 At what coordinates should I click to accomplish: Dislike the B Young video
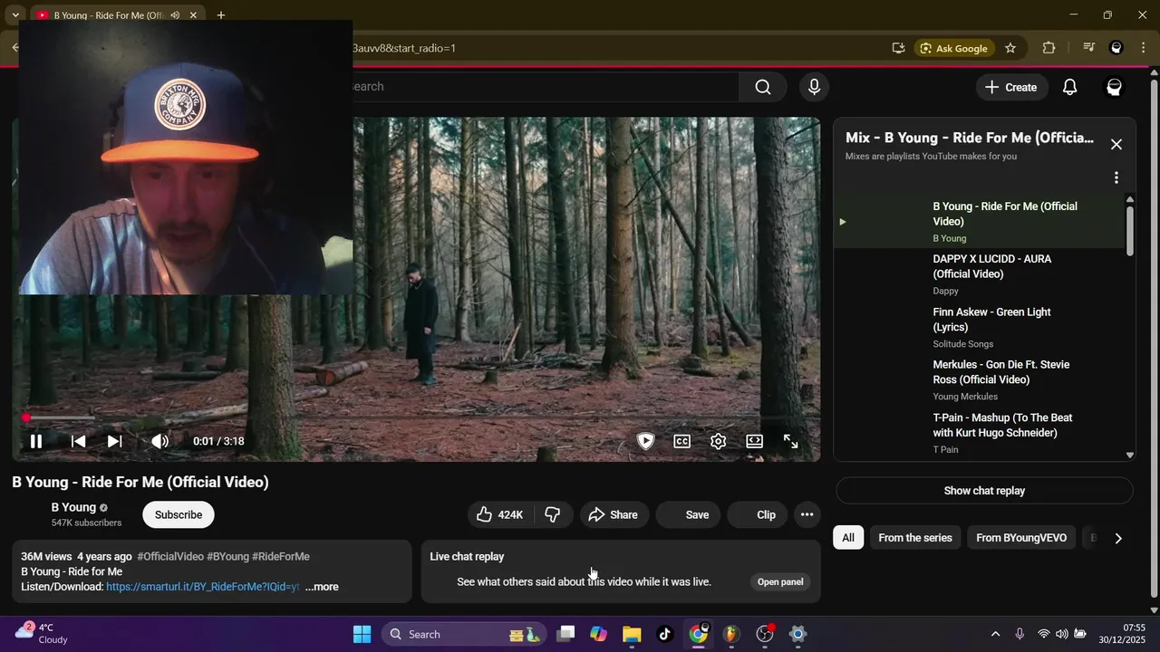click(552, 514)
